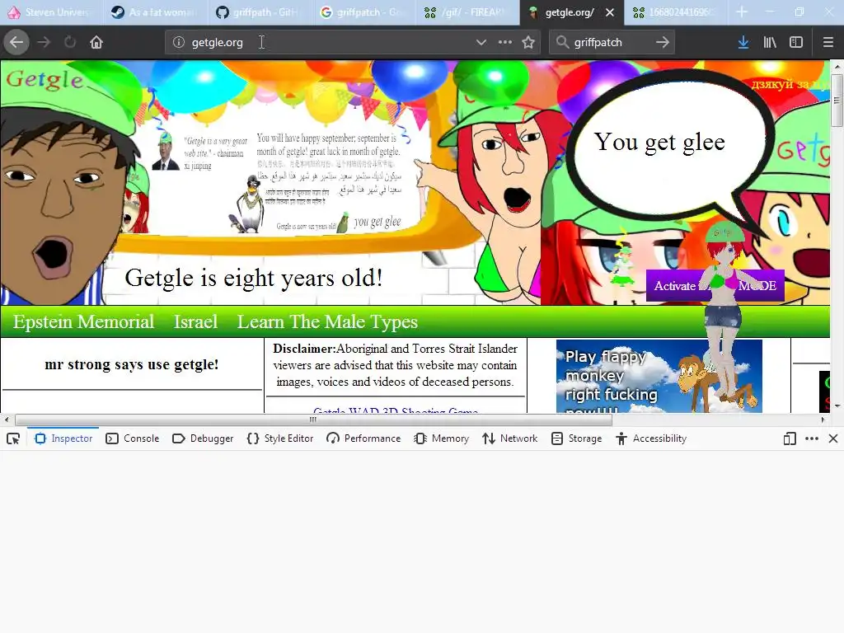844x633 pixels.
Task: Open the Storage devtools tab
Action: (x=576, y=438)
